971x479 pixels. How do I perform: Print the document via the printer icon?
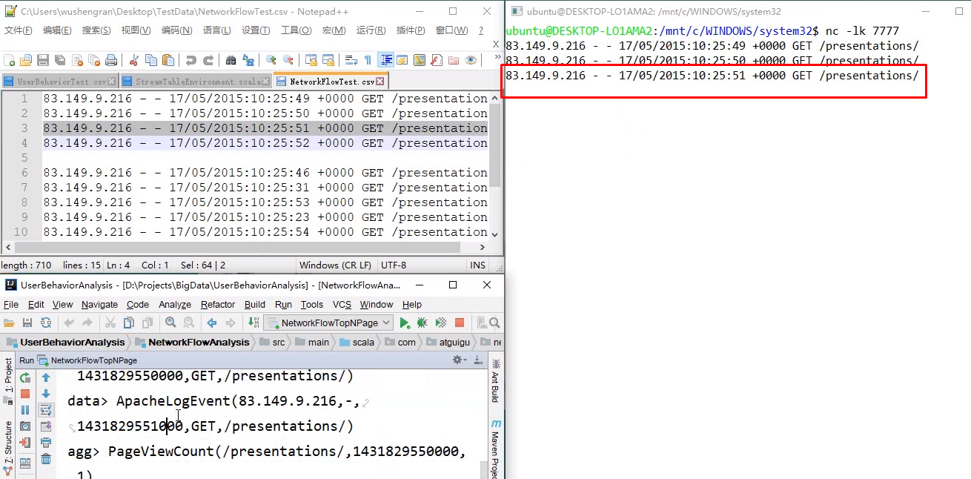tap(110, 61)
